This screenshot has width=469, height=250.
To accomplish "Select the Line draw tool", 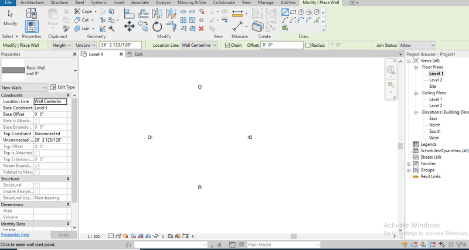I will coord(285,12).
